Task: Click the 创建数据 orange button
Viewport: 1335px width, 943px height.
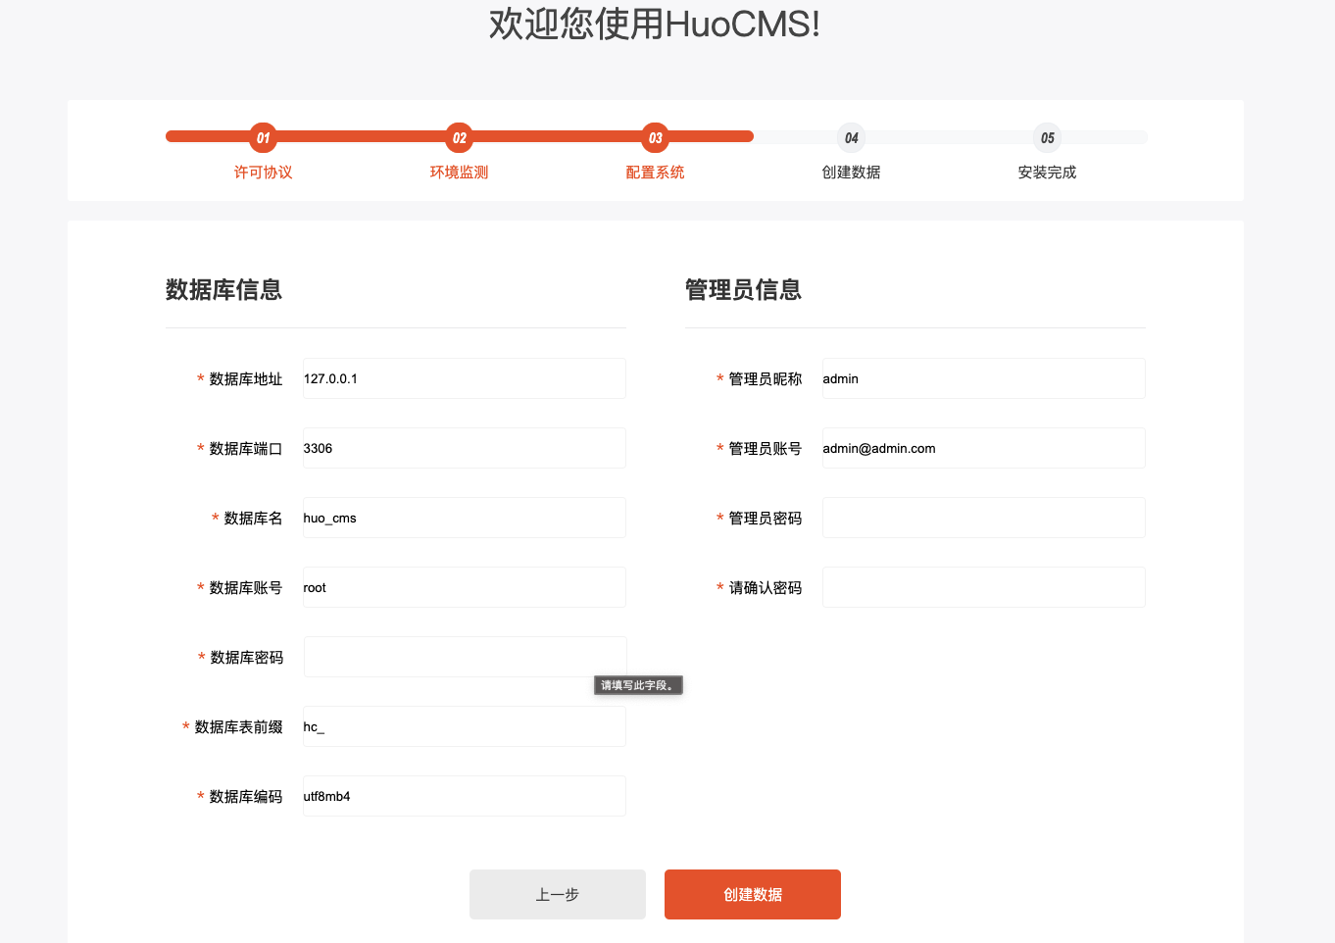Action: 753,894
